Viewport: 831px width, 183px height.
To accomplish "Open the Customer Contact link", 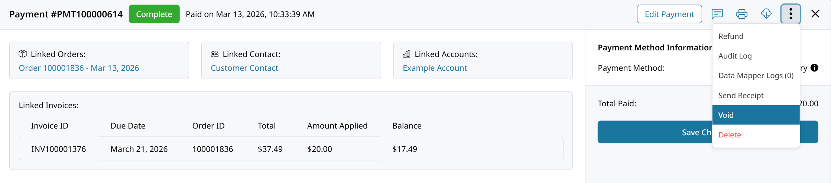I will pyautogui.click(x=244, y=68).
